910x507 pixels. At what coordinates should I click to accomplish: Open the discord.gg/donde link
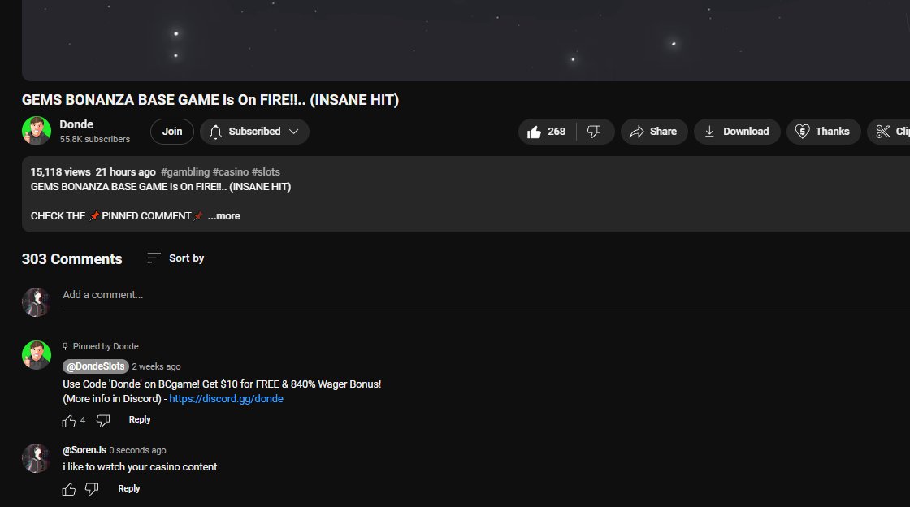227,398
